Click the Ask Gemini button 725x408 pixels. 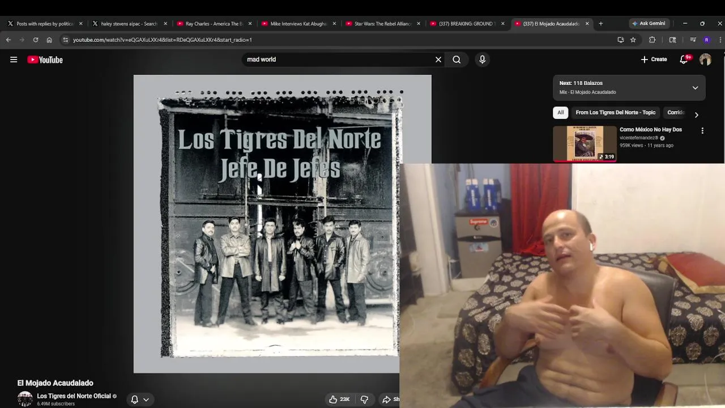(649, 23)
